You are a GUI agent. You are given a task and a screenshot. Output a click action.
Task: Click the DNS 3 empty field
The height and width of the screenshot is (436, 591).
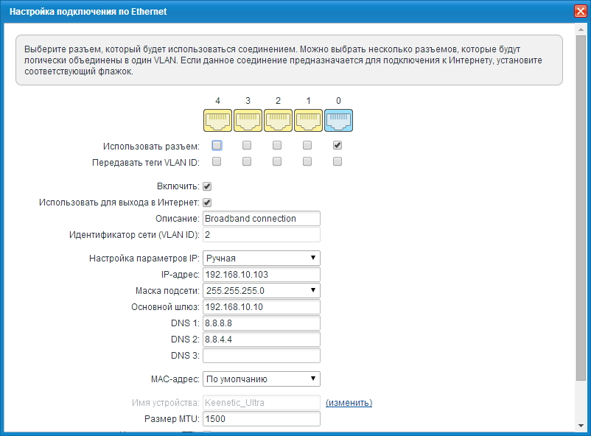pyautogui.click(x=261, y=355)
